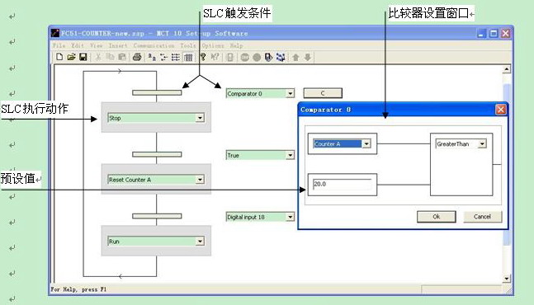Click the scroll up arrow of the vertical scrollbar

coord(507,69)
